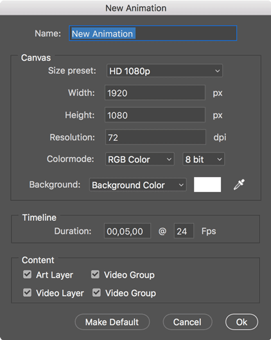Click the Make Default button
Viewport: 271px width, 340px height.
coord(112,322)
